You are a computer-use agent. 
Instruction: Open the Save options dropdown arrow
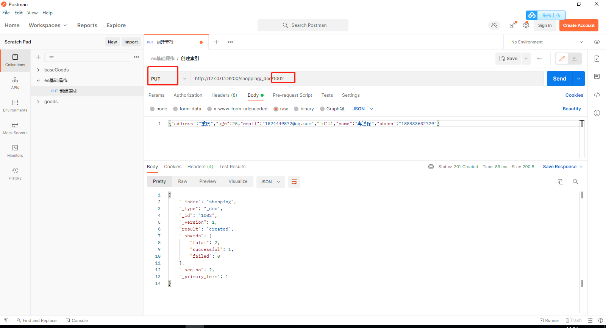[526, 59]
